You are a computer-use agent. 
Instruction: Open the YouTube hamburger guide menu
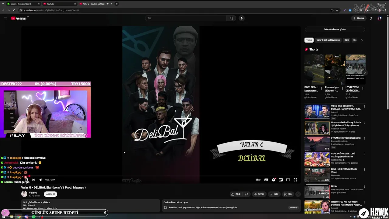click(5, 18)
